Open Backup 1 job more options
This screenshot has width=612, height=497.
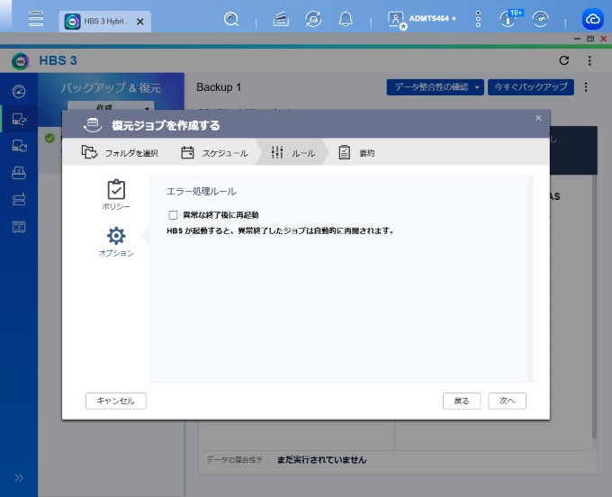click(x=586, y=87)
